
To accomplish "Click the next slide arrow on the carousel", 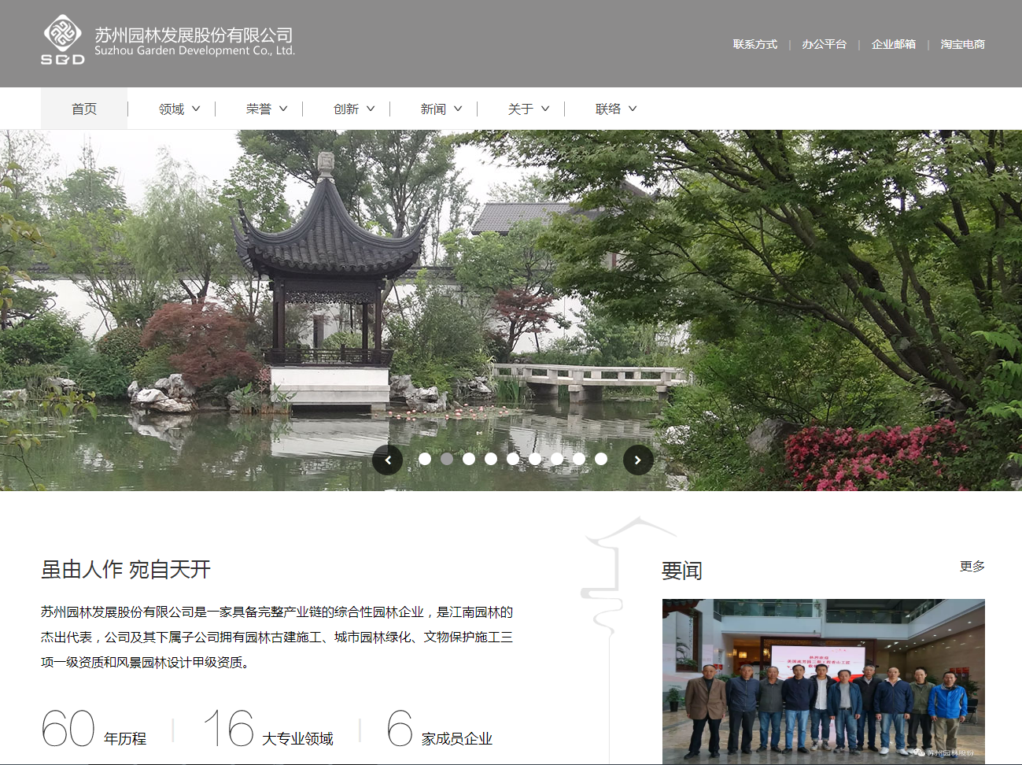I will pyautogui.click(x=638, y=460).
